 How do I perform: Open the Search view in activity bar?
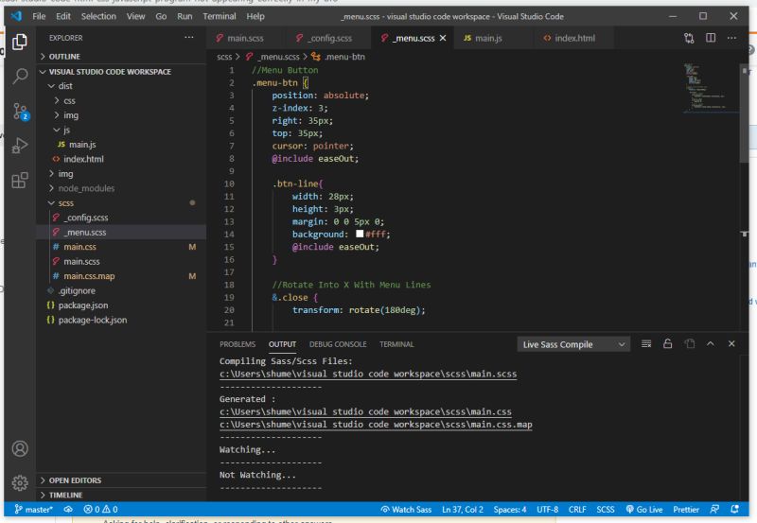[20, 76]
